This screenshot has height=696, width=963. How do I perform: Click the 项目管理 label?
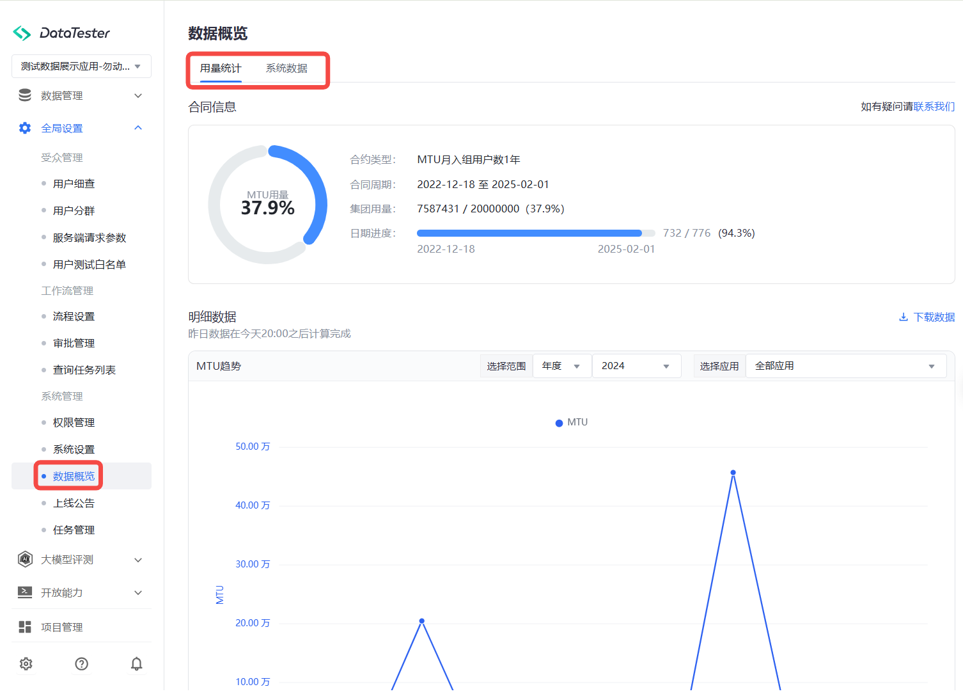click(x=62, y=627)
